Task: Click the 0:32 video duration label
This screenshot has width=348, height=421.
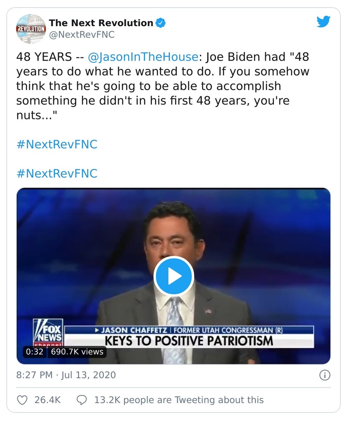Action: 34,351
